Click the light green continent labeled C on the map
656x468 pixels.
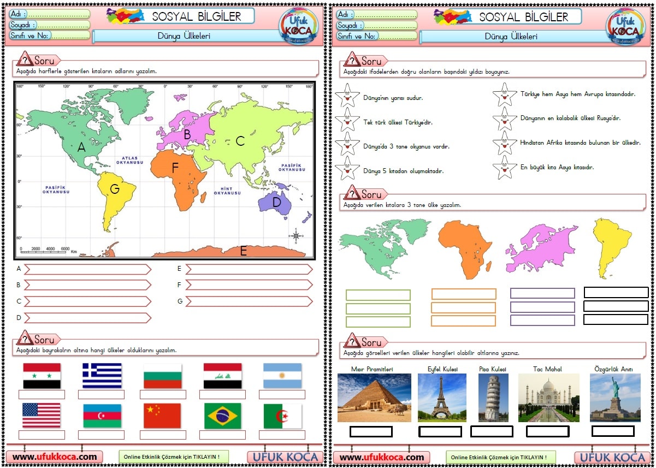pos(240,140)
